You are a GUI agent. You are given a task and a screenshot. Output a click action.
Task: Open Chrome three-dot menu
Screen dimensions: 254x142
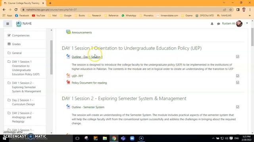(250, 9)
